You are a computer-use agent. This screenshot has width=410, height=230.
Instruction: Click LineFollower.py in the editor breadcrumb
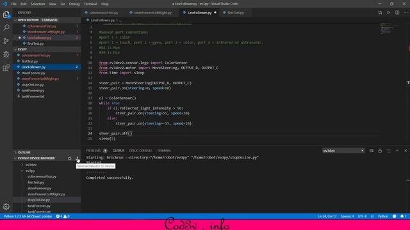tap(102, 20)
